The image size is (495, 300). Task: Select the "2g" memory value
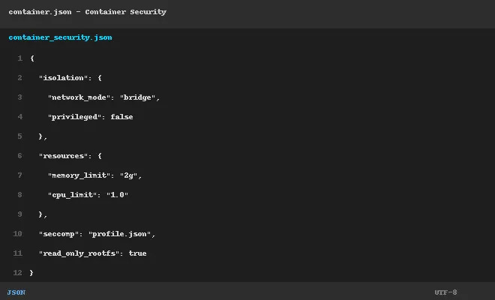128,175
